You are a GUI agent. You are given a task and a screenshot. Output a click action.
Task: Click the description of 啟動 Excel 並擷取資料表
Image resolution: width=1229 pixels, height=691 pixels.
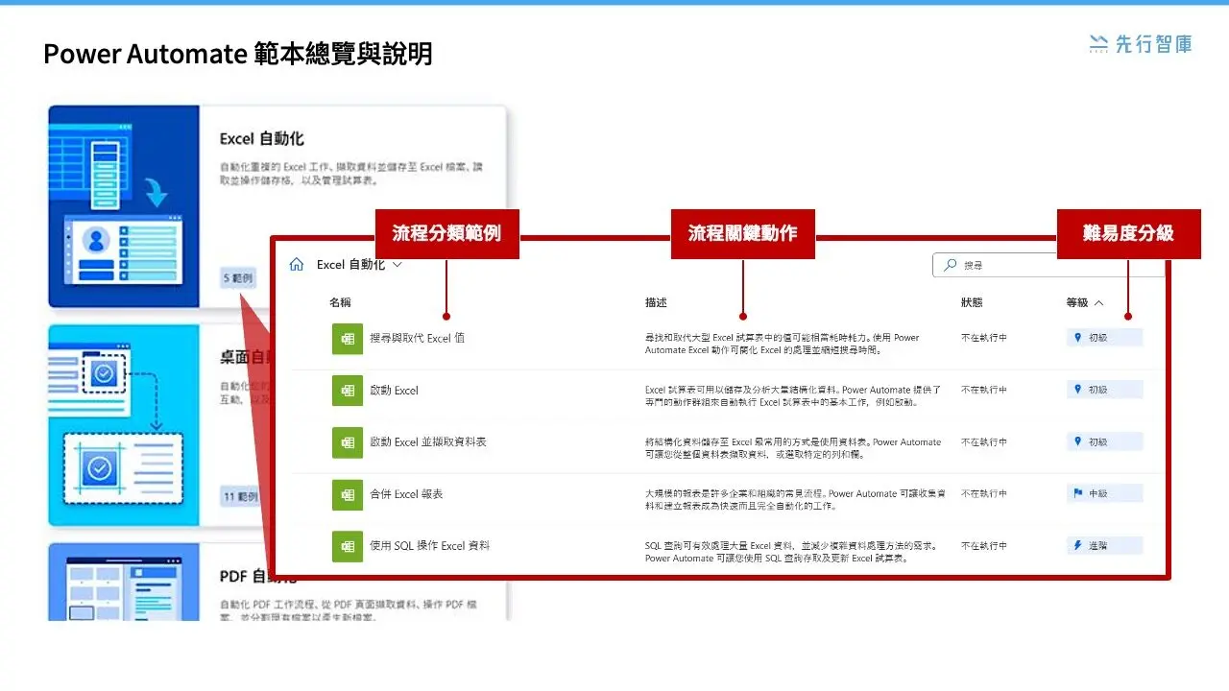pos(793,447)
